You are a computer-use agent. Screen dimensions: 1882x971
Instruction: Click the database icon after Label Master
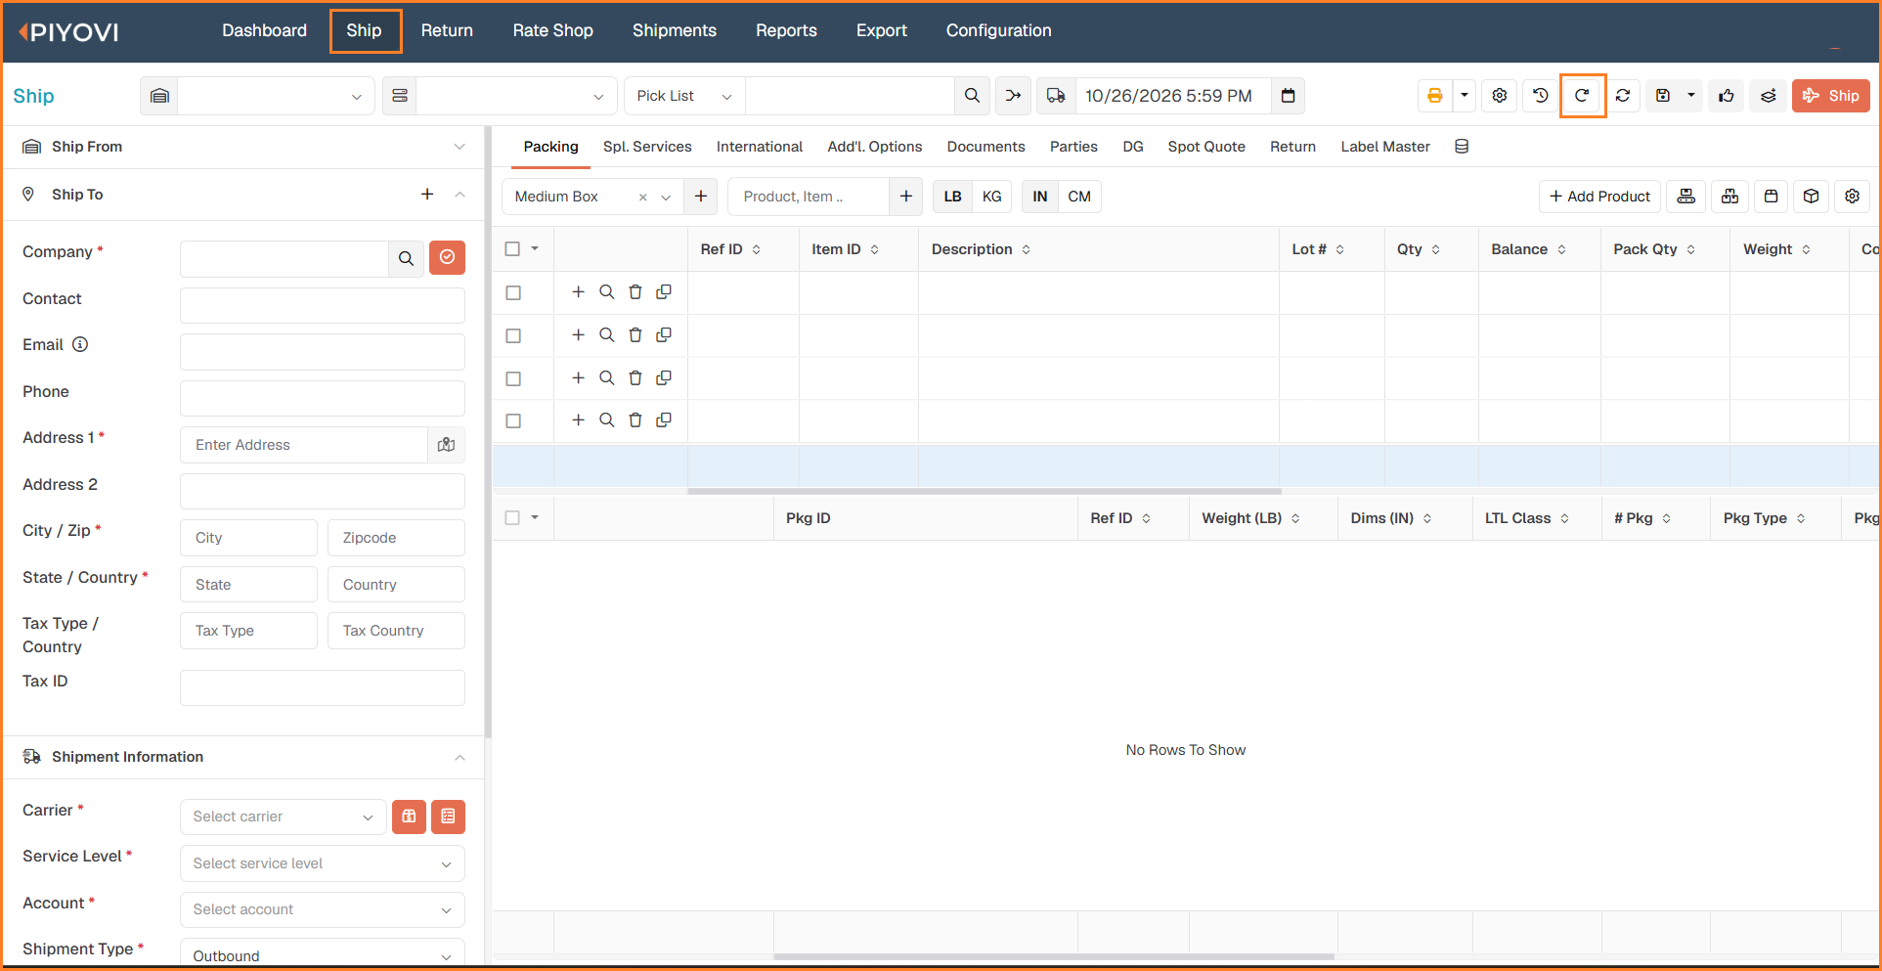(1462, 147)
